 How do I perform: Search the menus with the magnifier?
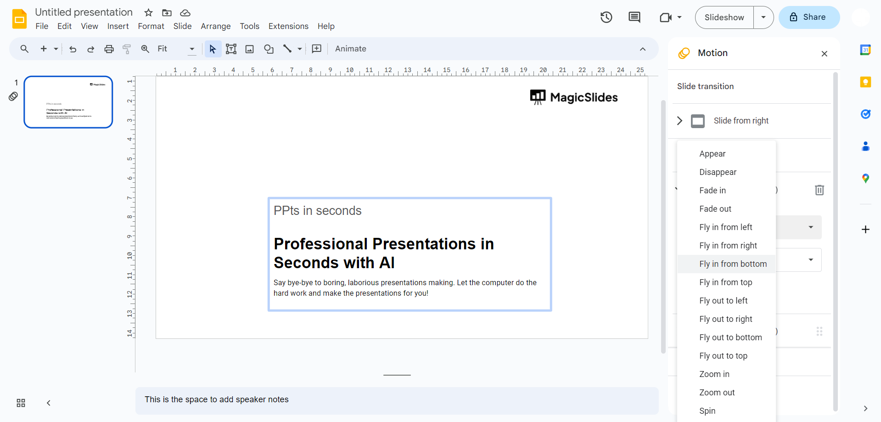pyautogui.click(x=24, y=49)
